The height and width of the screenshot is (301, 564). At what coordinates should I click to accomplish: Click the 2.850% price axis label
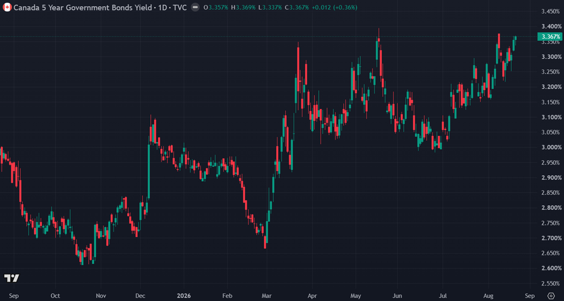tap(551, 193)
